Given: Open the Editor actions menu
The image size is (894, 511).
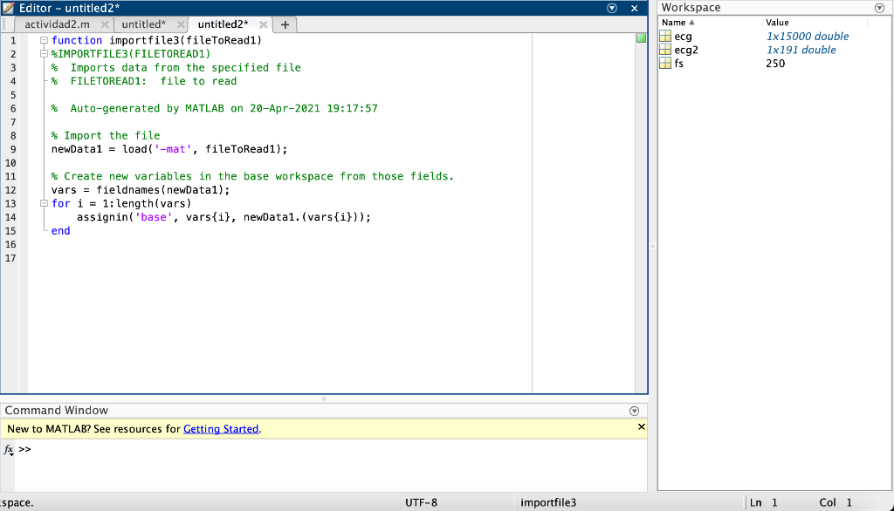Looking at the screenshot, I should pos(612,7).
